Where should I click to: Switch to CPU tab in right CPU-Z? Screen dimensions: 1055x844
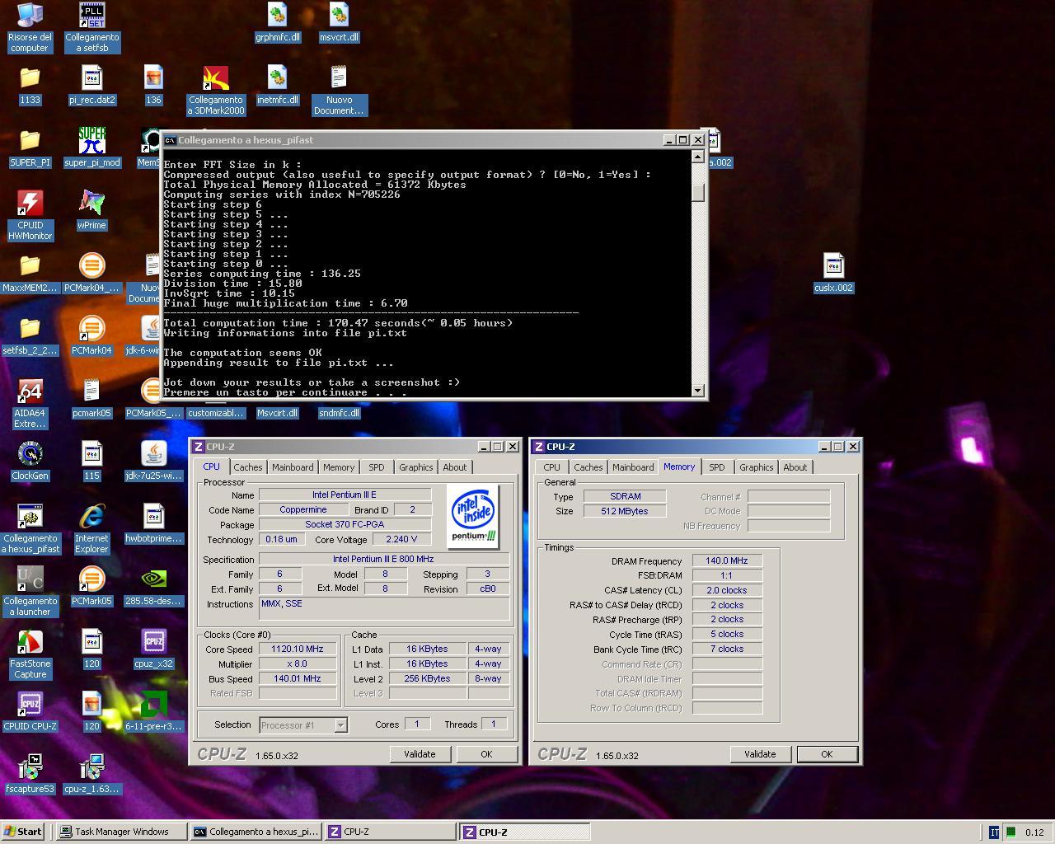552,467
